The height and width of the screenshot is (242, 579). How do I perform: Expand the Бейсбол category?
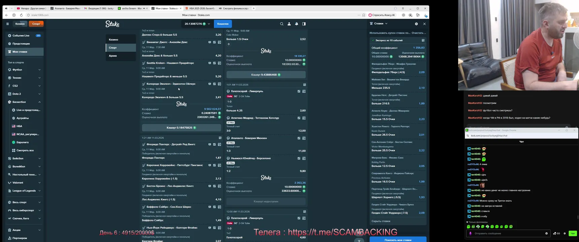[39, 159]
